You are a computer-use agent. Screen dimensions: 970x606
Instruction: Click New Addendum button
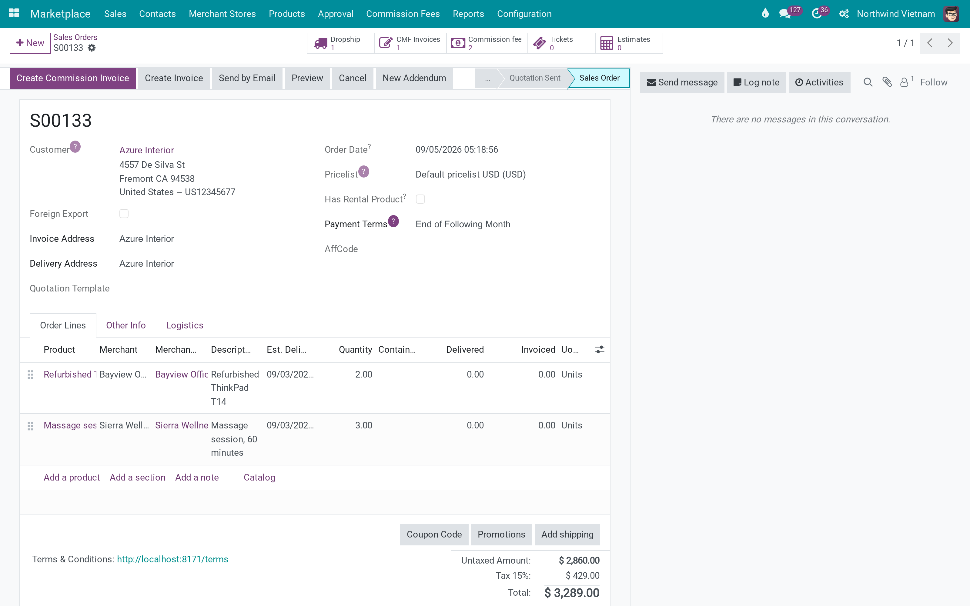[414, 78]
